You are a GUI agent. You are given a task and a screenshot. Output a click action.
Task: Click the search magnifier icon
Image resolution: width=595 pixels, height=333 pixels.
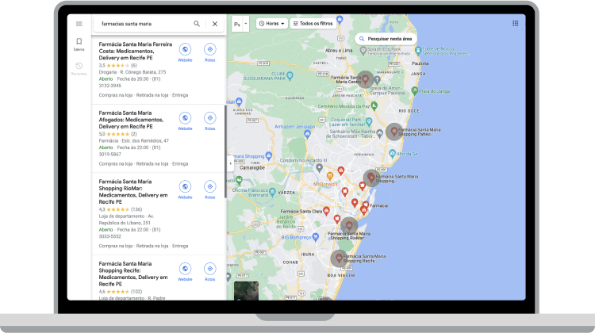[197, 24]
